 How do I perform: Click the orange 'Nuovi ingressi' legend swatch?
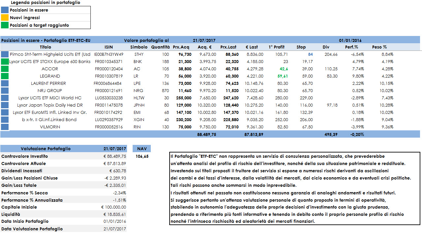coord(5,17)
